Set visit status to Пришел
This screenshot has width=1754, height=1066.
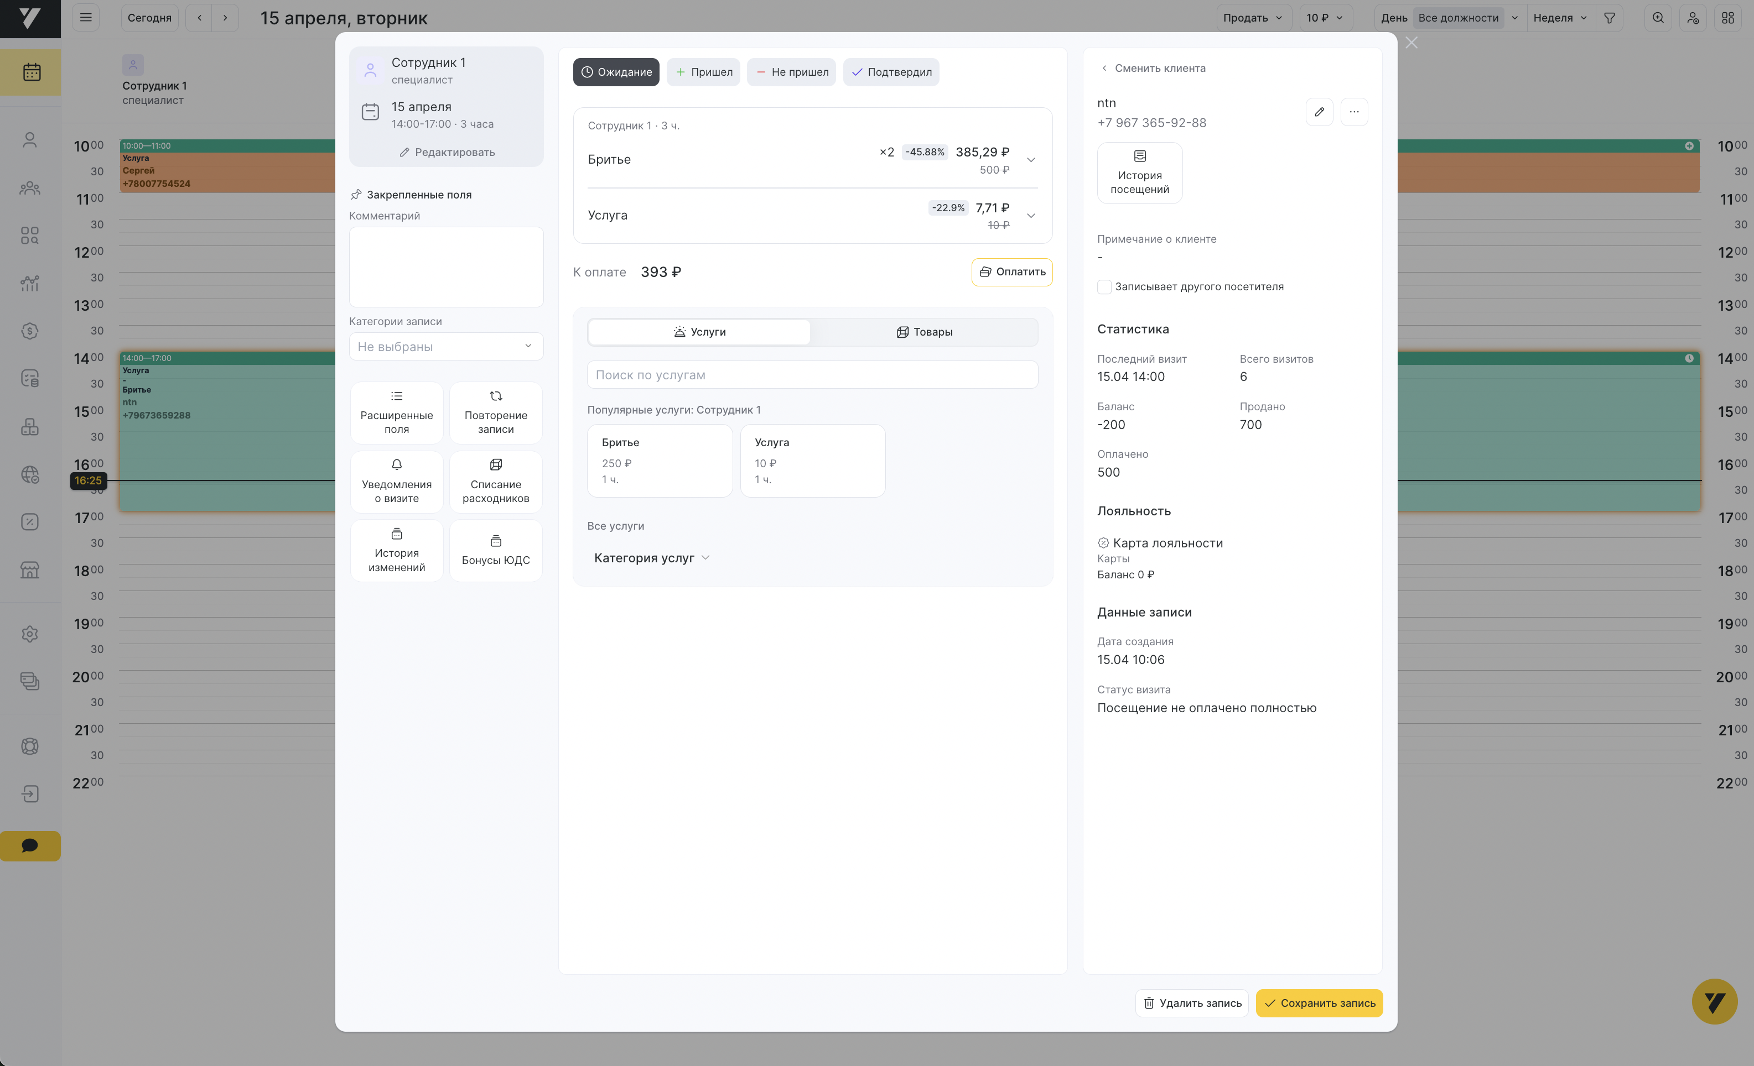[x=703, y=72]
